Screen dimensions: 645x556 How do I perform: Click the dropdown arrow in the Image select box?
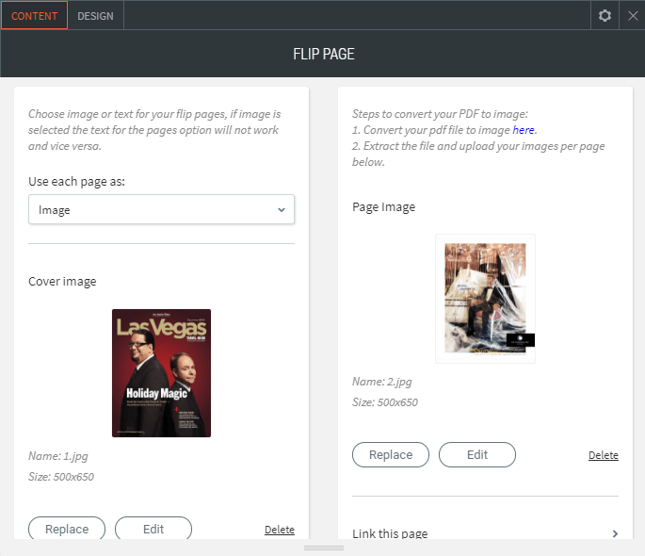click(x=281, y=210)
